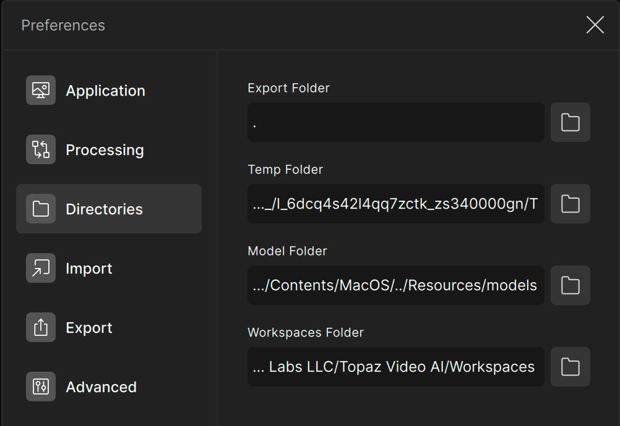620x426 pixels.
Task: Click the Directories folder icon in sidebar
Action: [41, 209]
